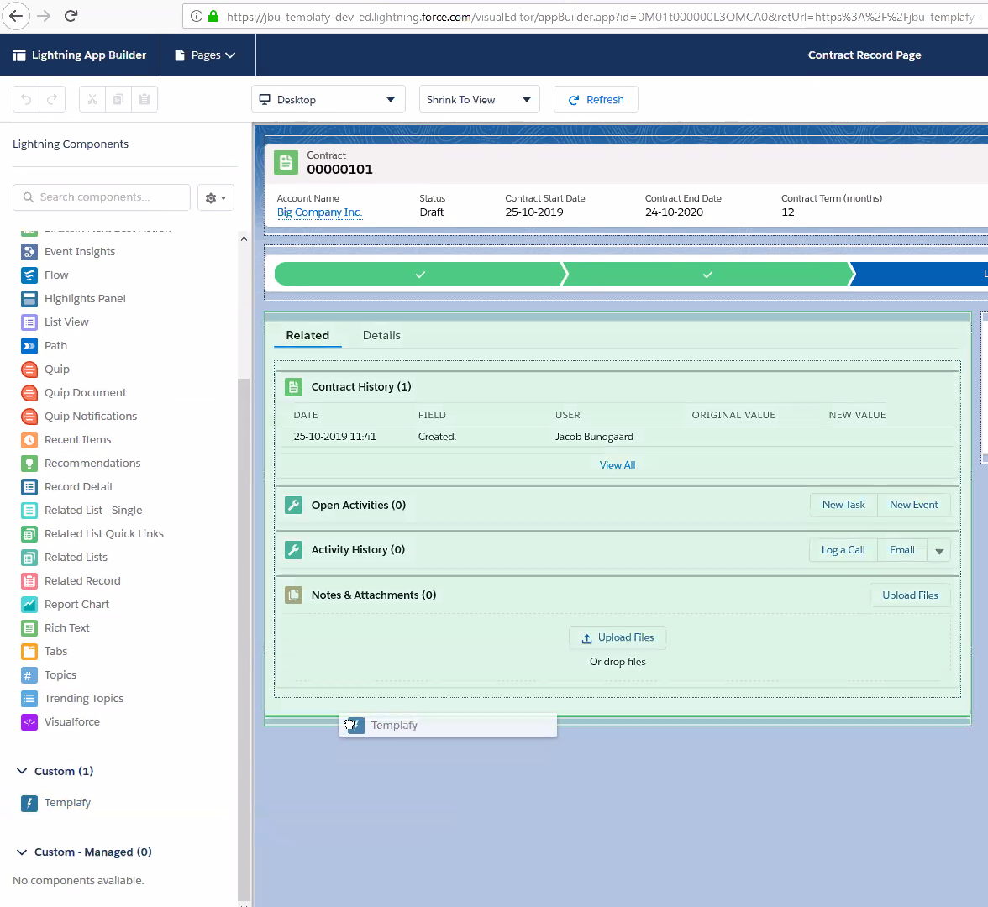Image resolution: width=988 pixels, height=907 pixels.
Task: Click the second completed path stage
Action: click(707, 275)
